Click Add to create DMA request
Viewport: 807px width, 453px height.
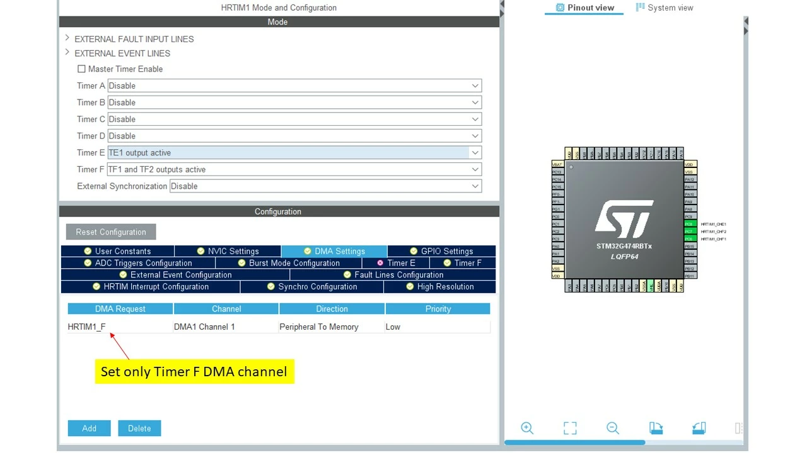[x=90, y=428]
